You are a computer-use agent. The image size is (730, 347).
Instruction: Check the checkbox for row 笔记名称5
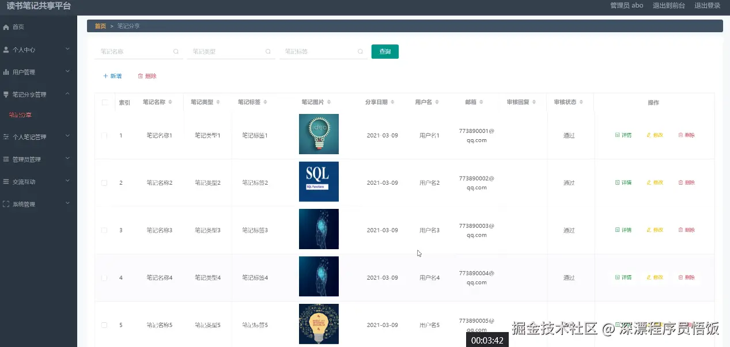(104, 325)
